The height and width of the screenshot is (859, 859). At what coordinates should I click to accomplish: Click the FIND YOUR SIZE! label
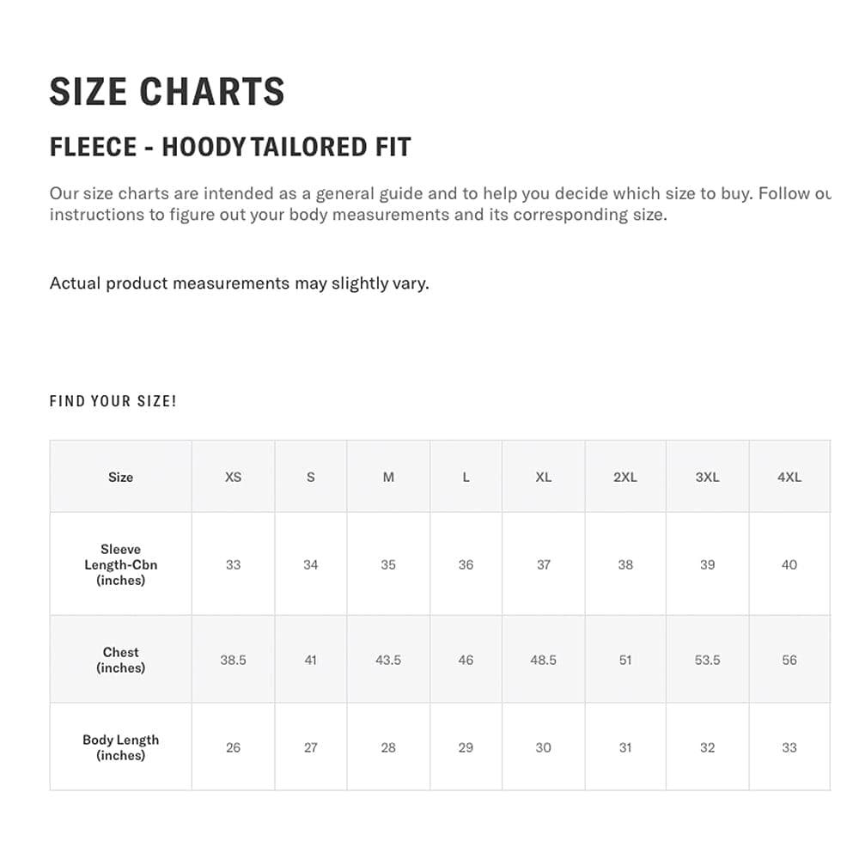pos(113,401)
